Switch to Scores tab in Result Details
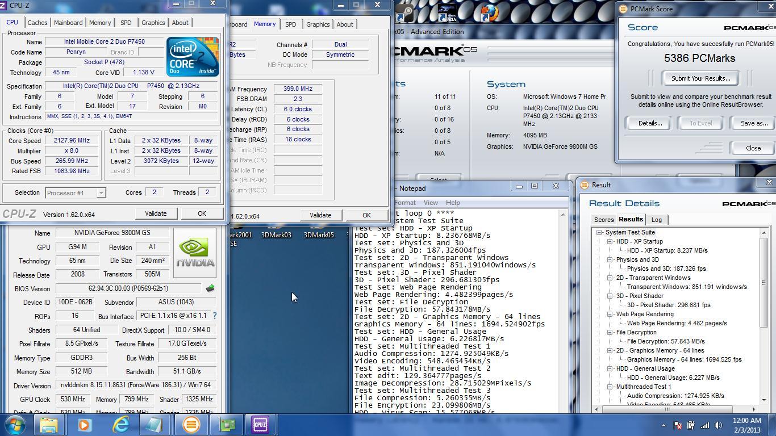 (604, 220)
